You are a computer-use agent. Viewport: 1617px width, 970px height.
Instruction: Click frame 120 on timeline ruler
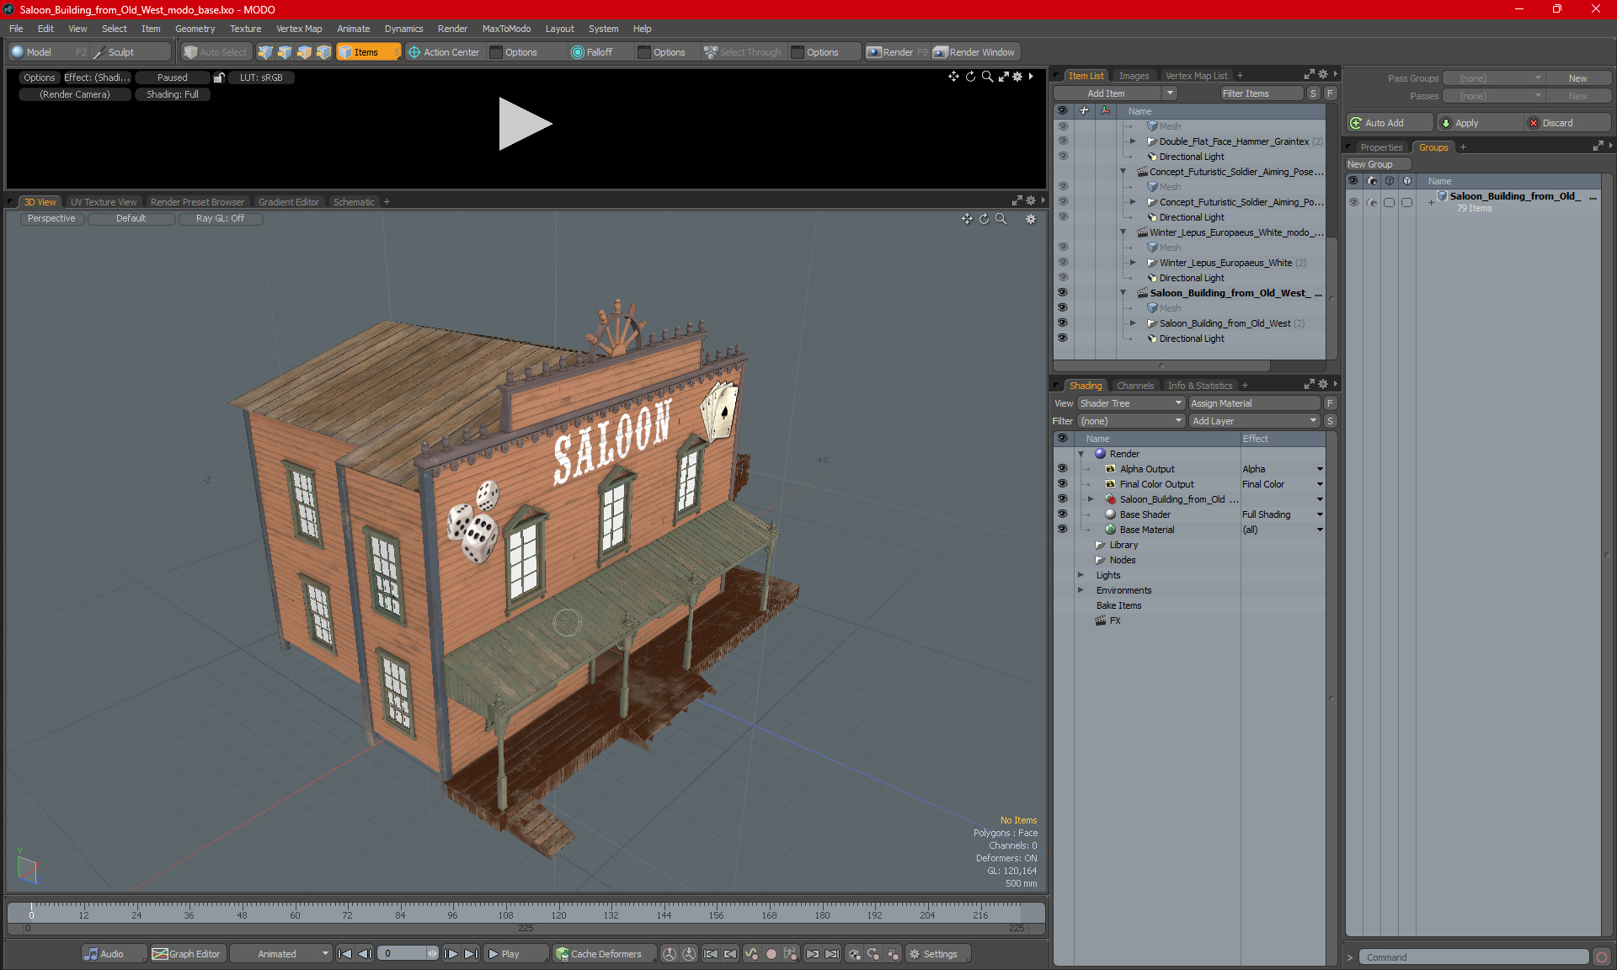tap(558, 914)
